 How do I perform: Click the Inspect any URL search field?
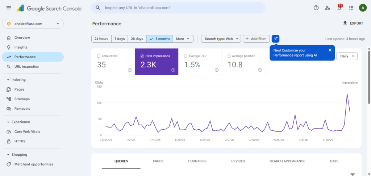(x=178, y=8)
